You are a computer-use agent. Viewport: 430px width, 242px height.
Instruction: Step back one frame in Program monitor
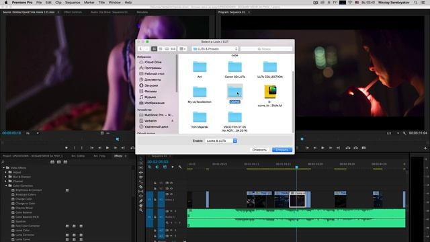(315, 148)
